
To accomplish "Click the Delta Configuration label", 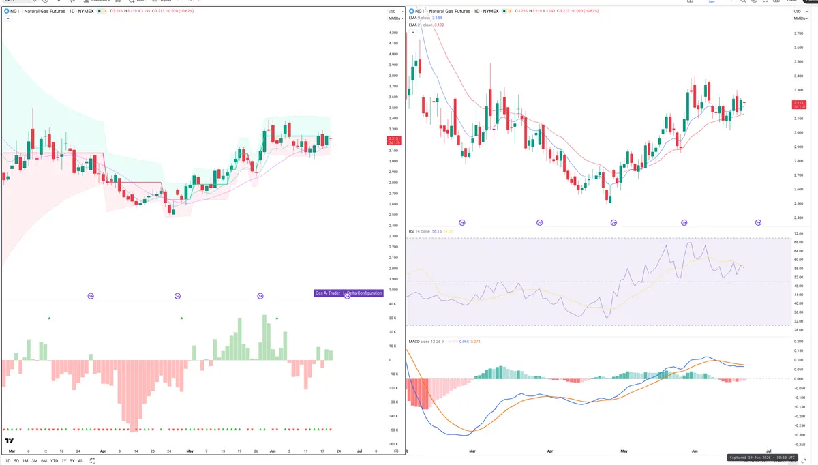I will point(363,292).
